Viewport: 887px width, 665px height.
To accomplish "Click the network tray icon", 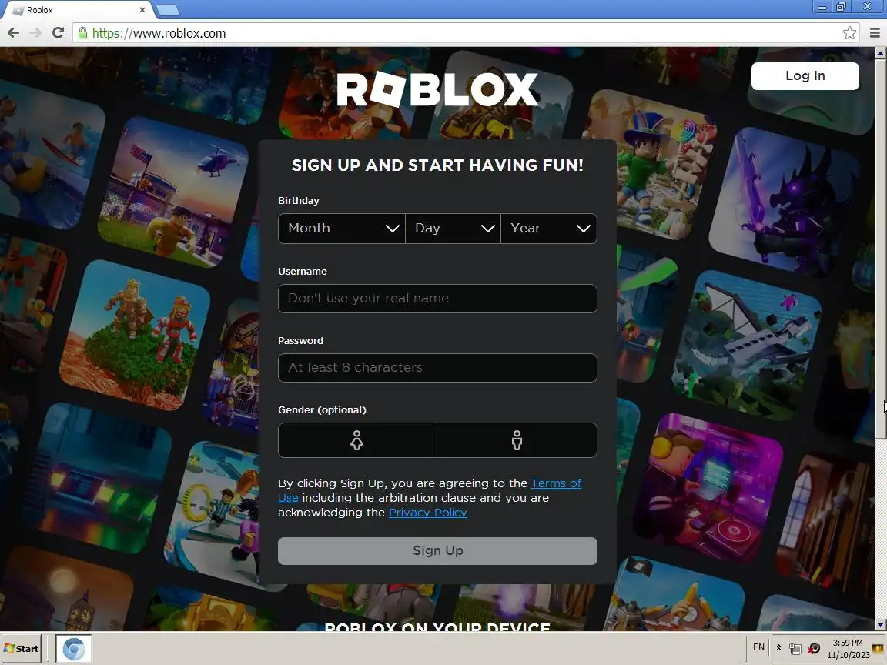I will pos(795,649).
